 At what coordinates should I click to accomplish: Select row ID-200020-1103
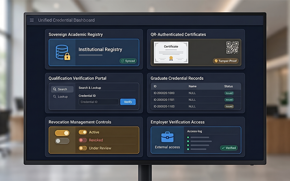pyautogui.click(x=196, y=106)
